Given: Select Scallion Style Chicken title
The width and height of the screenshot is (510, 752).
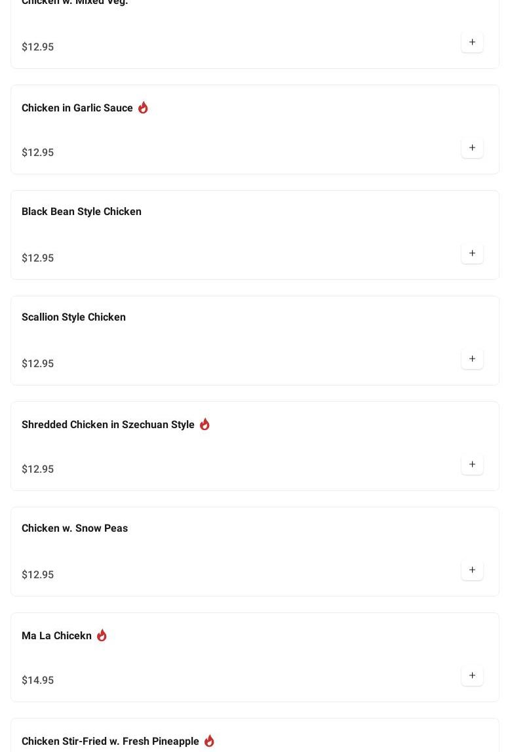Looking at the screenshot, I should (73, 317).
